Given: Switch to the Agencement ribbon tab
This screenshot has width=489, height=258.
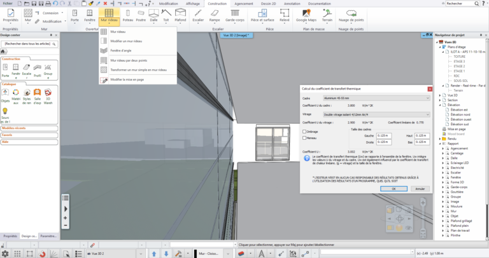Looking at the screenshot, I should coord(244,4).
